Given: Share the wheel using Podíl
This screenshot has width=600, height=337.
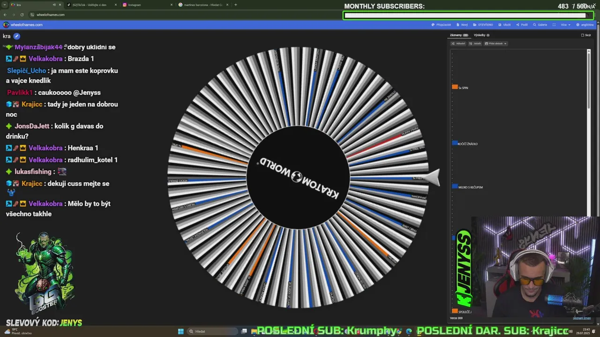Looking at the screenshot, I should coord(522,25).
